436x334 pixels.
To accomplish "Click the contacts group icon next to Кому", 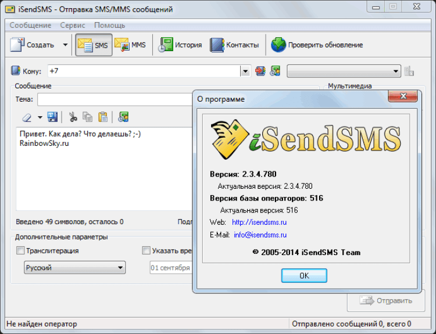I will pos(275,71).
